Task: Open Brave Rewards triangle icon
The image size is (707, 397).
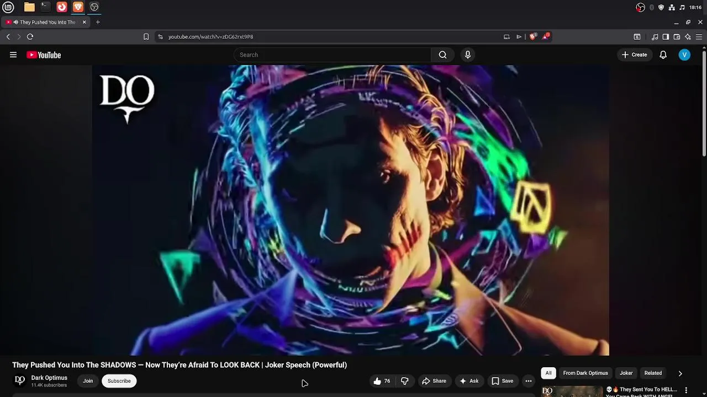Action: tap(546, 36)
